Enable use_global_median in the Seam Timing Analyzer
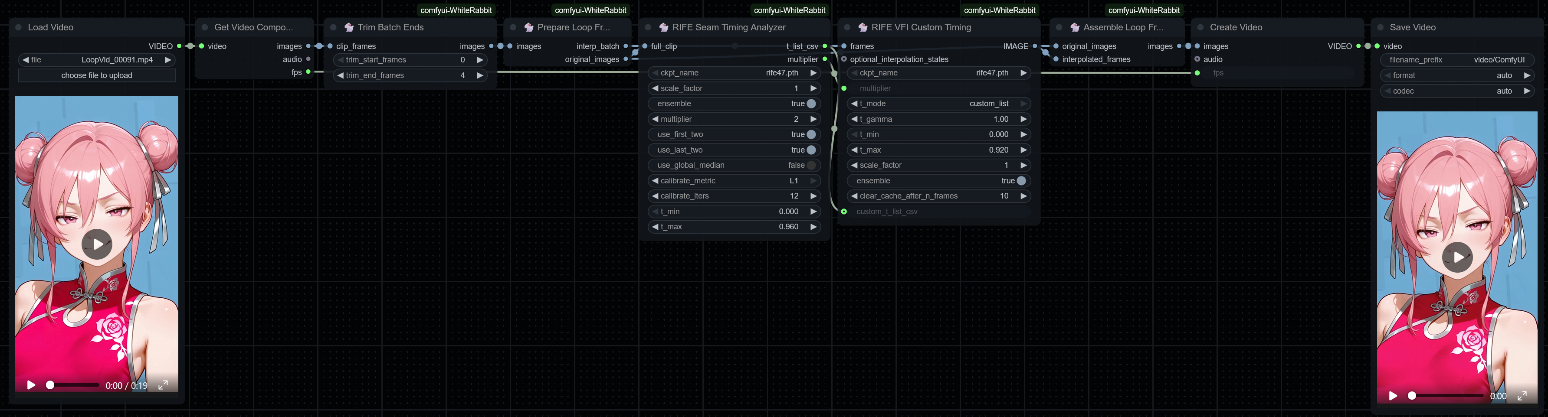Viewport: 1548px width, 417px height. point(811,165)
